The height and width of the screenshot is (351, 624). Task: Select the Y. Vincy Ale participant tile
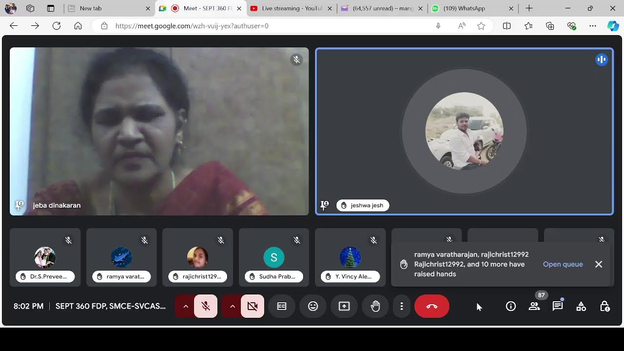pyautogui.click(x=350, y=257)
